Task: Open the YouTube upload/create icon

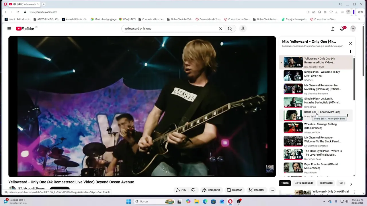Action: coord(333,29)
